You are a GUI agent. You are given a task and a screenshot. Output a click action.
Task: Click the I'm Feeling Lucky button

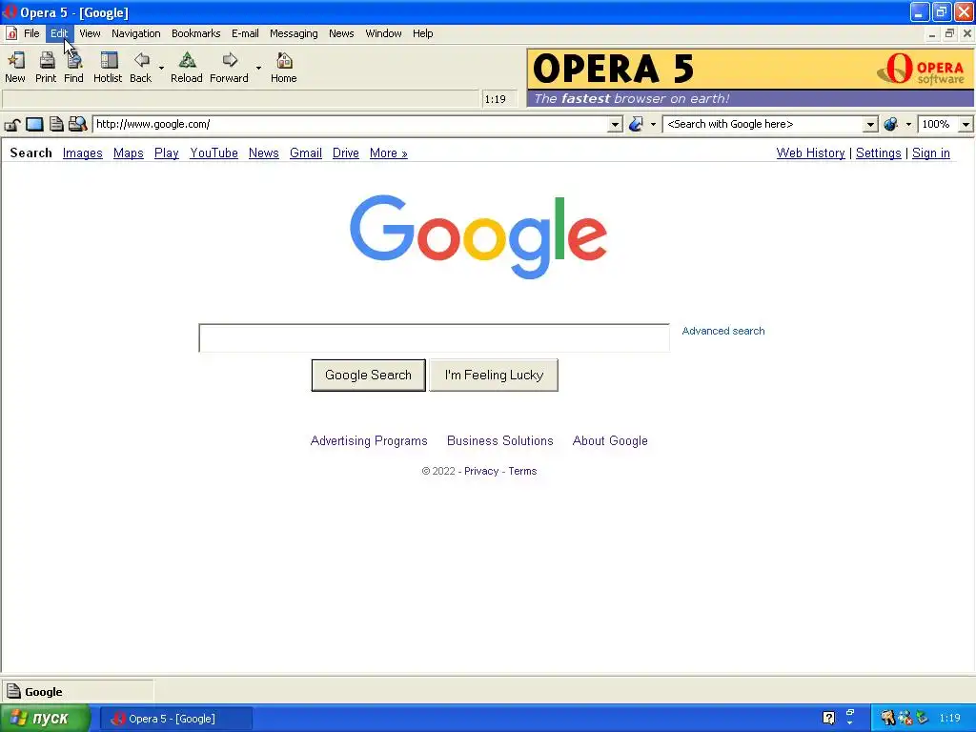pos(494,375)
